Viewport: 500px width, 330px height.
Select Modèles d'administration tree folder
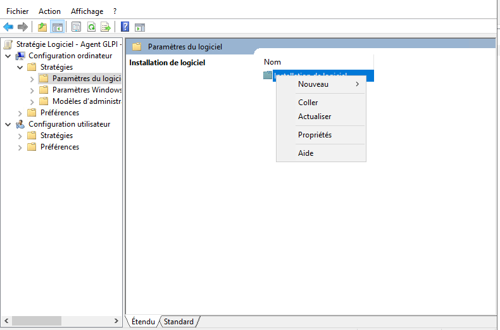click(86, 101)
